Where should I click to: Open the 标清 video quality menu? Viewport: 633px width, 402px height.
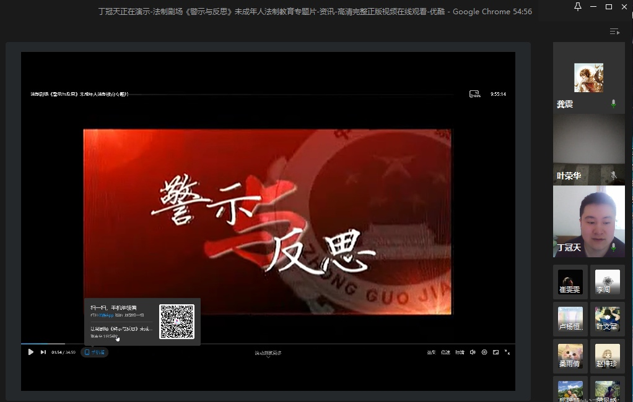tap(460, 352)
